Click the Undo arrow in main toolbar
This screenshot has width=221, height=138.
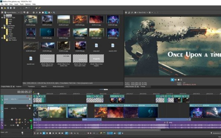[x=26, y=8]
